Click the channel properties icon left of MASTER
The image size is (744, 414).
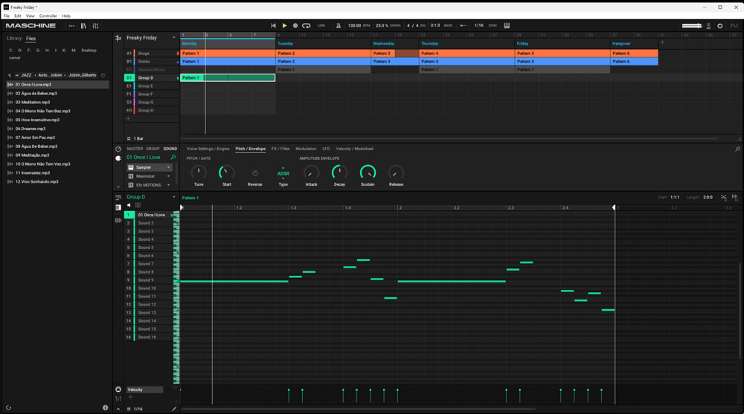click(118, 149)
